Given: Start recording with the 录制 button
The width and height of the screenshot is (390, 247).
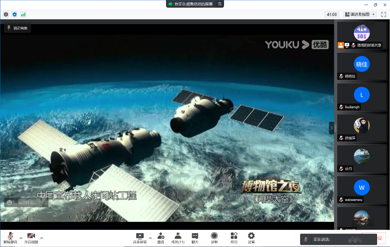Looking at the screenshot, I should (x=214, y=238).
